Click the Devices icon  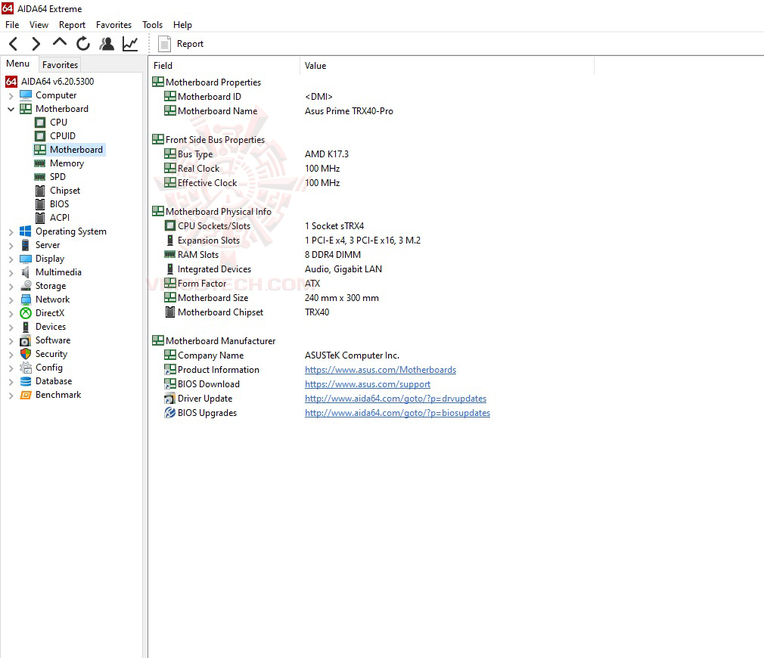(25, 327)
